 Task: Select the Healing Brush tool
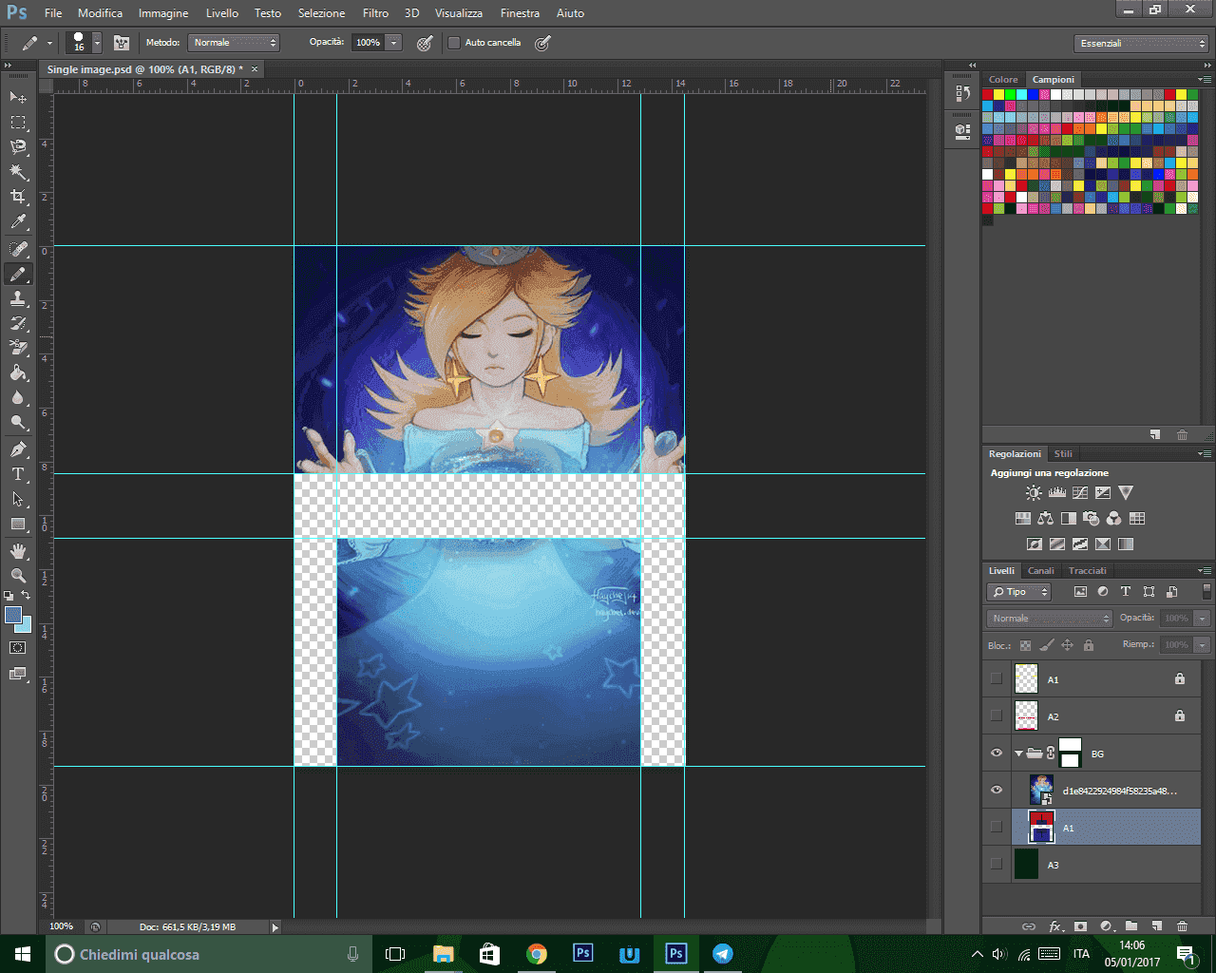click(x=18, y=249)
